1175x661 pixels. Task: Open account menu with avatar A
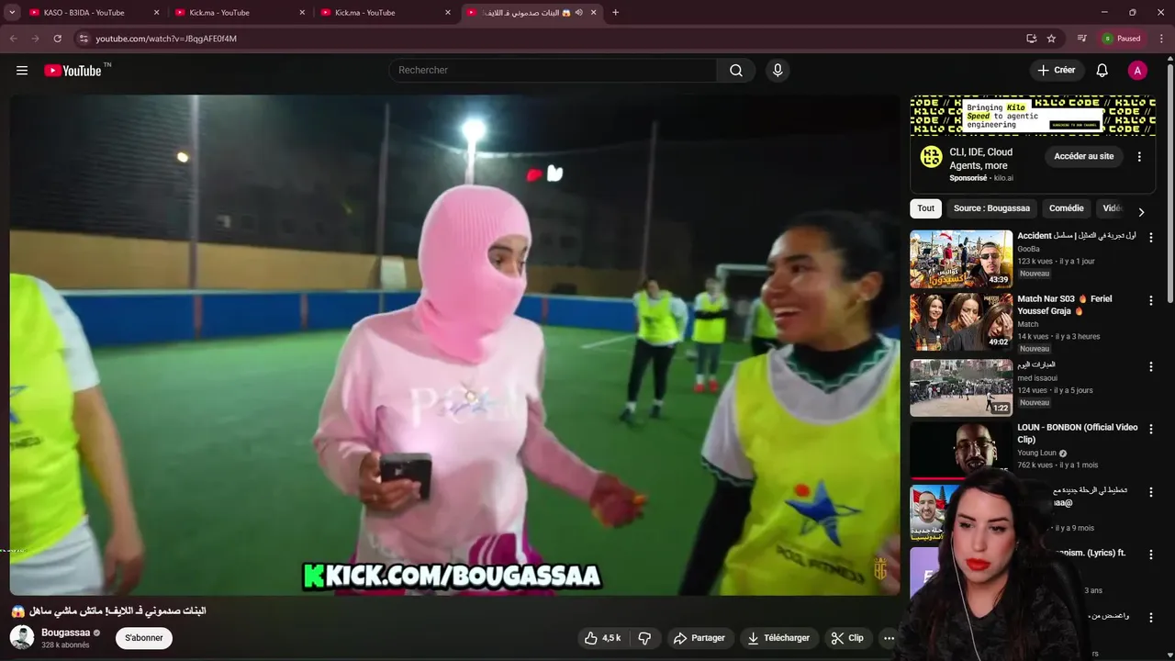(x=1137, y=71)
